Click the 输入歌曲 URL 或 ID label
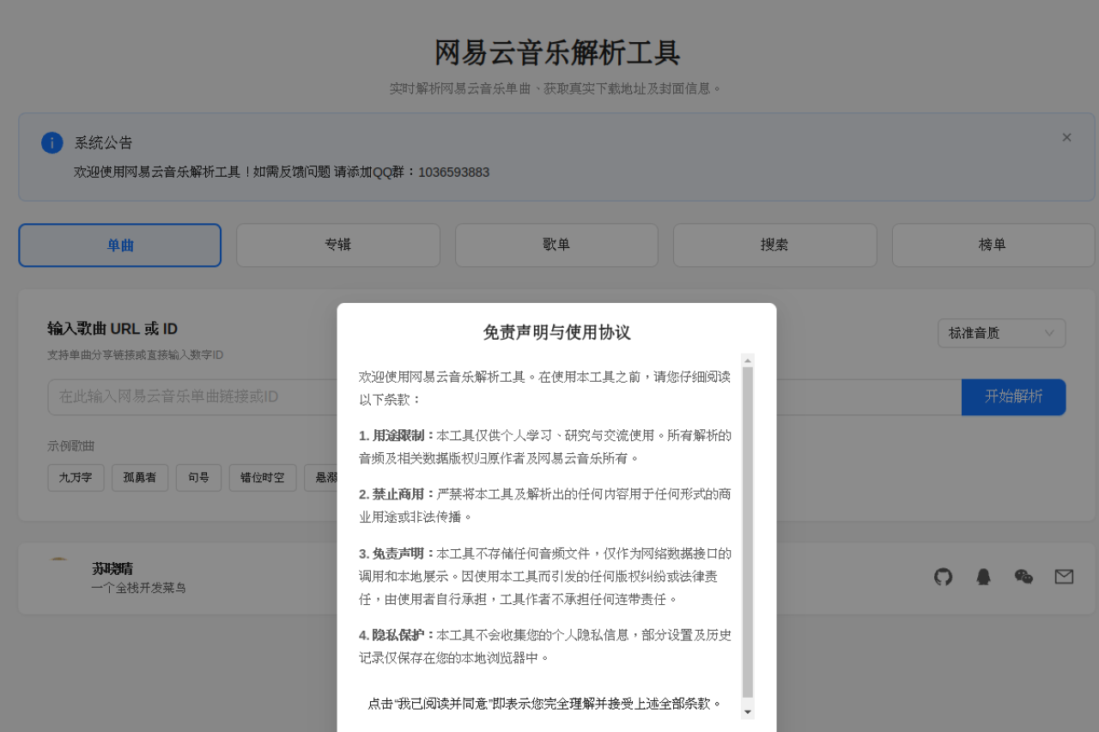The width and height of the screenshot is (1099, 732). [112, 329]
